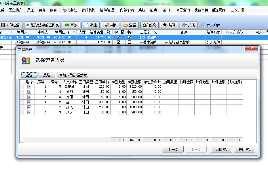Uncheck the selection box for 董庆新
268x172 pixels.
point(29,86)
